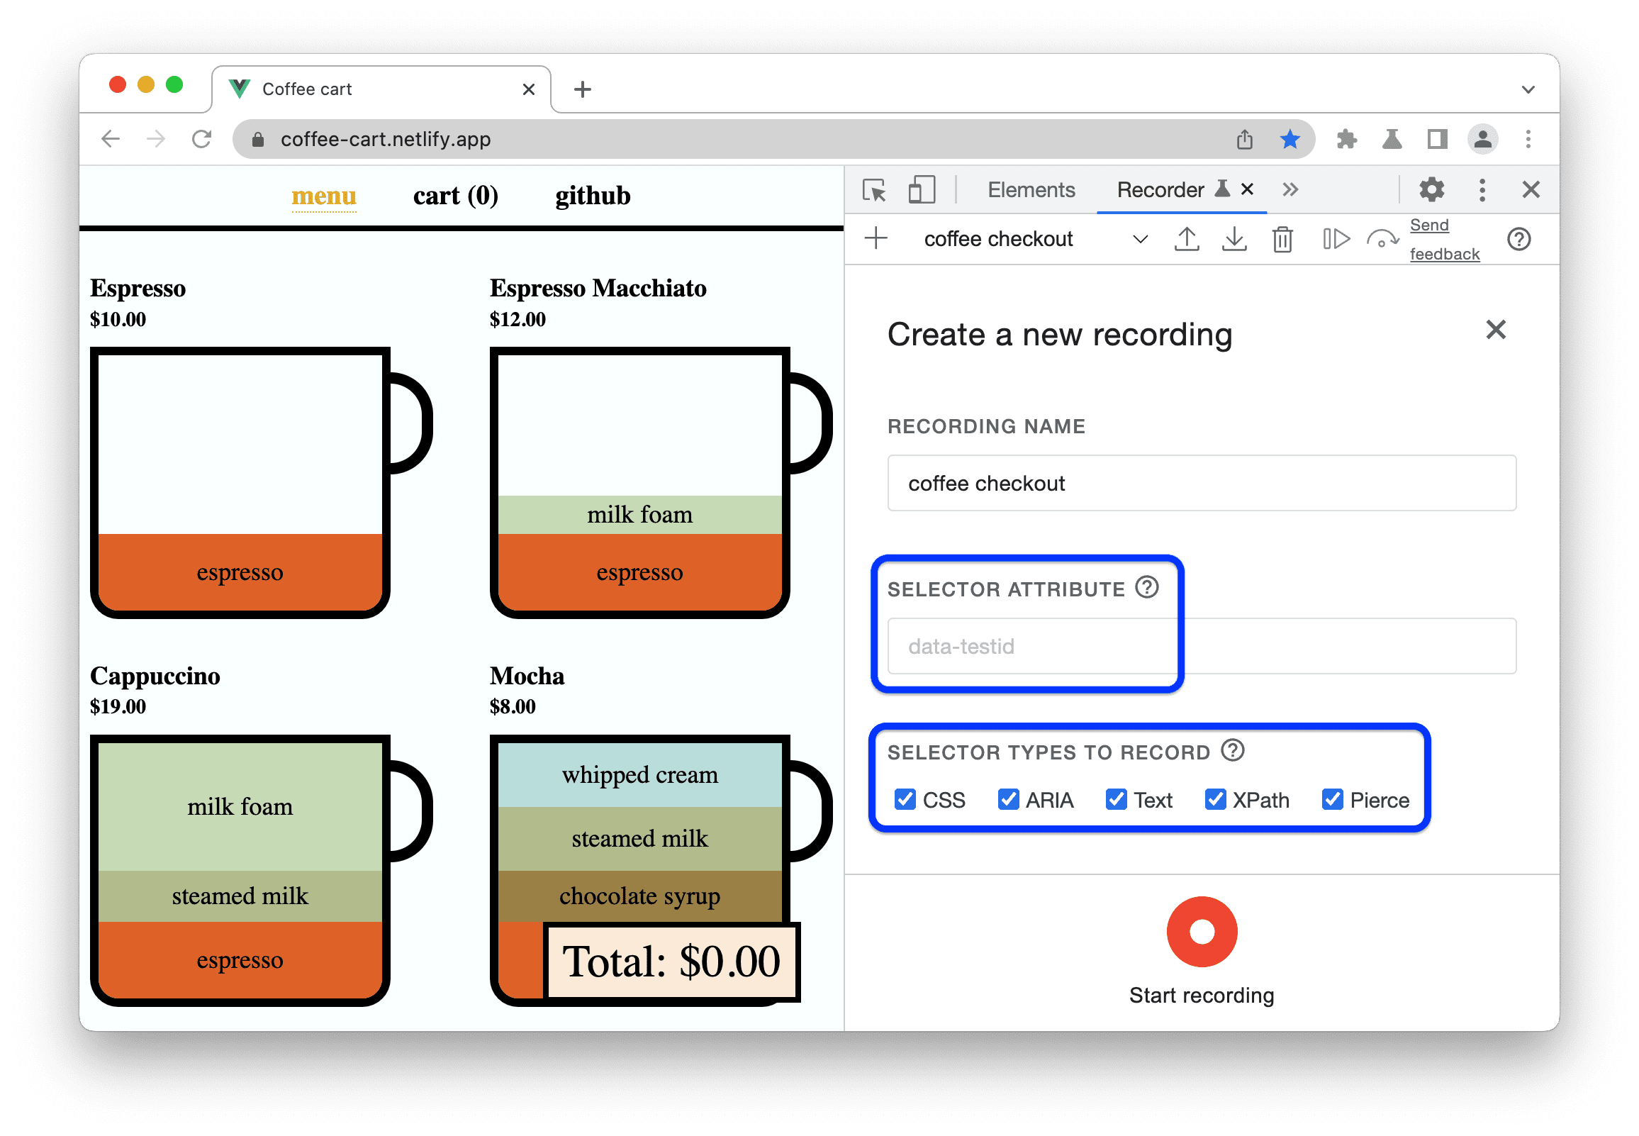Toggle the ARIA selector type checkbox

tap(1007, 800)
